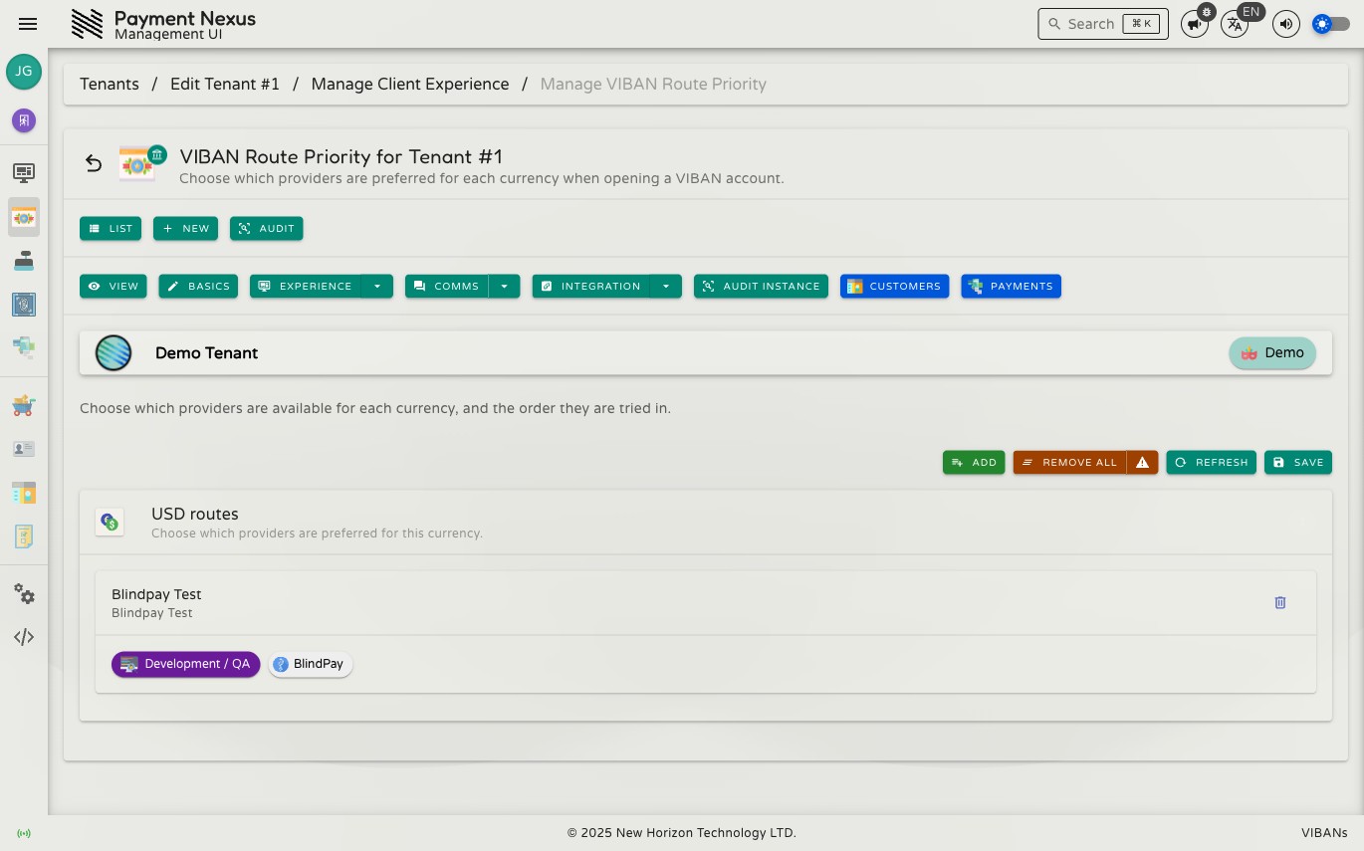The width and height of the screenshot is (1364, 851).
Task: Change language via the translate icon
Action: coord(1235,24)
